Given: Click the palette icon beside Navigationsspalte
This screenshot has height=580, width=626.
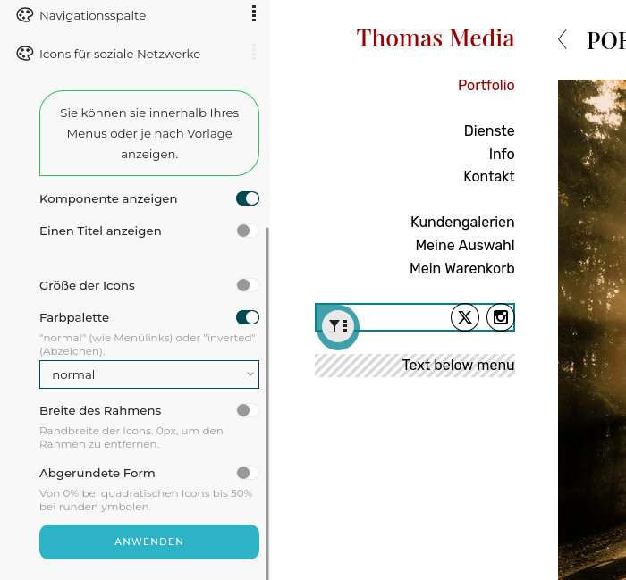Looking at the screenshot, I should point(25,15).
